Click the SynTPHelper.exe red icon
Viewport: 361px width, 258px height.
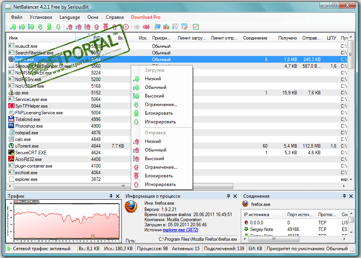11,106
